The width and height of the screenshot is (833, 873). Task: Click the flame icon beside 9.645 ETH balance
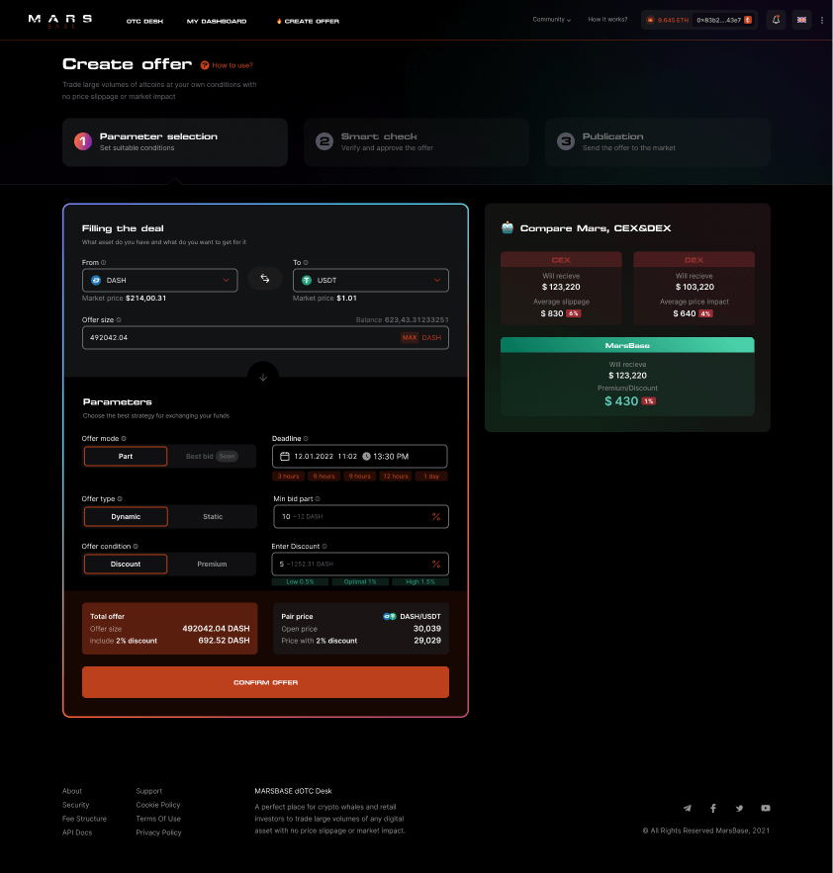(x=650, y=19)
